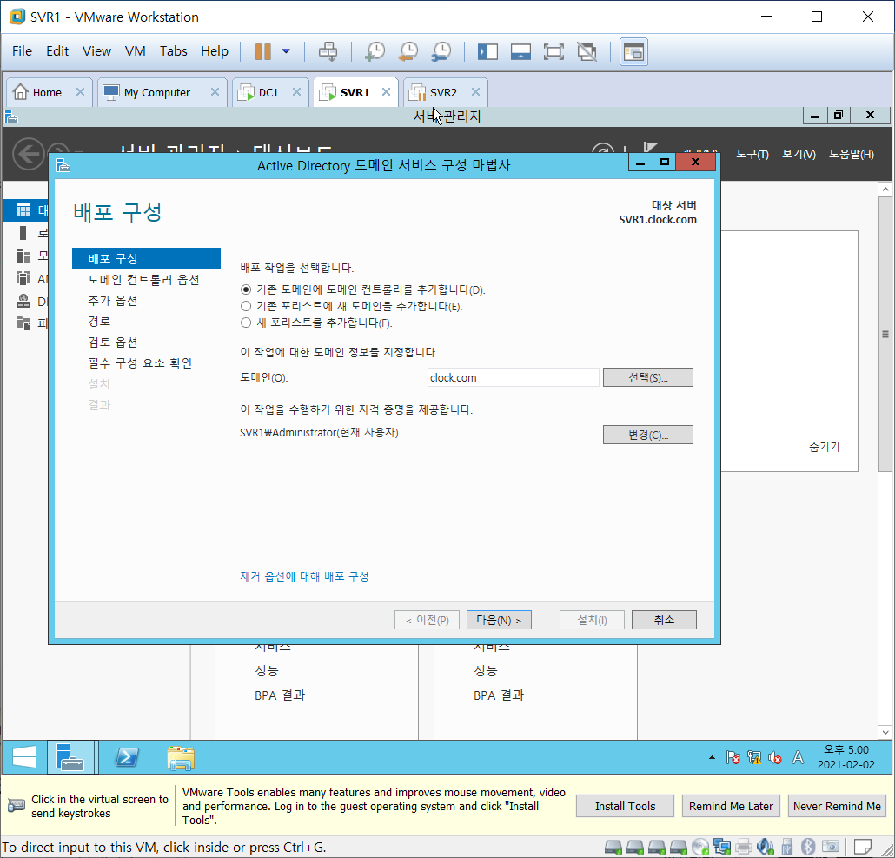Click the sound card status icon
Image resolution: width=895 pixels, height=858 pixels.
pos(766,847)
